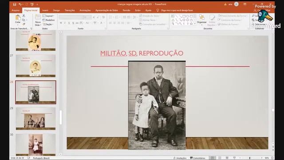The height and width of the screenshot is (160, 284).
Task: Select the text box shape icon
Action: pos(173,16)
